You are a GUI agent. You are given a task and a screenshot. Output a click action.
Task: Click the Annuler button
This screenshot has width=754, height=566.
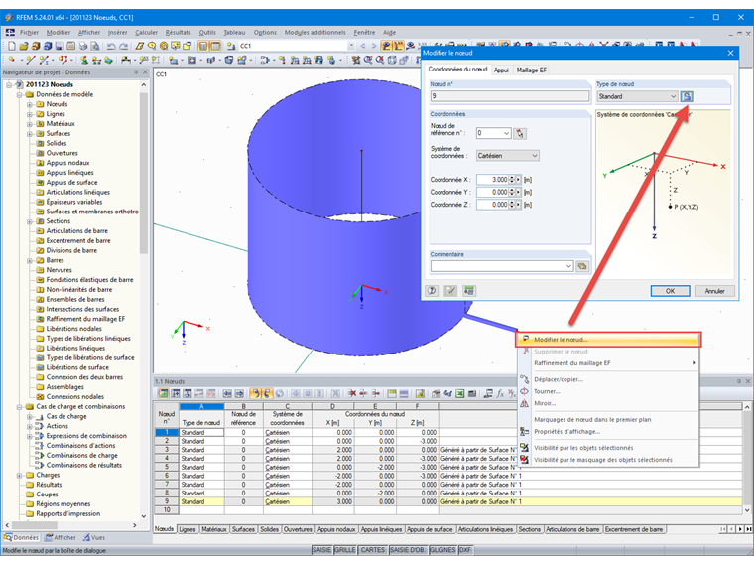tap(714, 291)
